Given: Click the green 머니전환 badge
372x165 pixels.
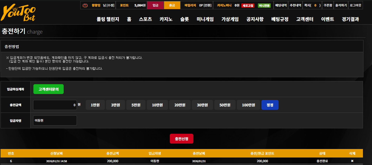Looking at the screenshot, I should coord(264,5).
